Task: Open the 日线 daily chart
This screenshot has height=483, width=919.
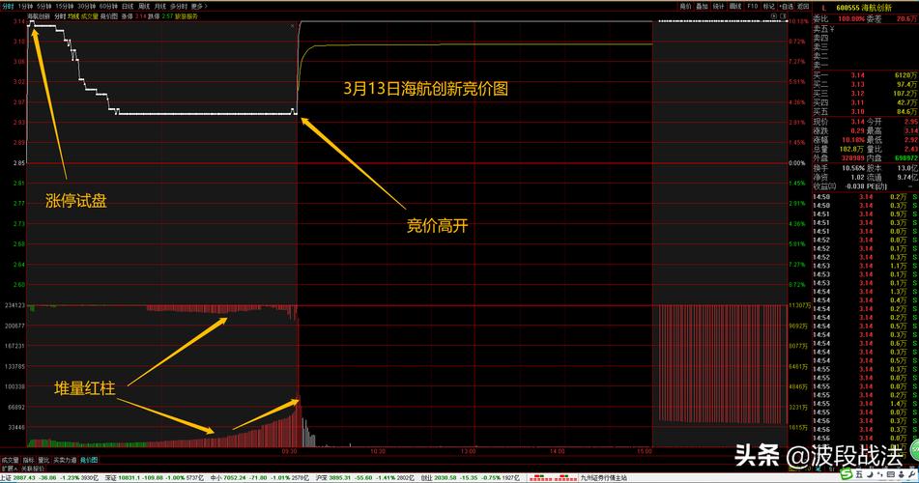Action: (128, 6)
